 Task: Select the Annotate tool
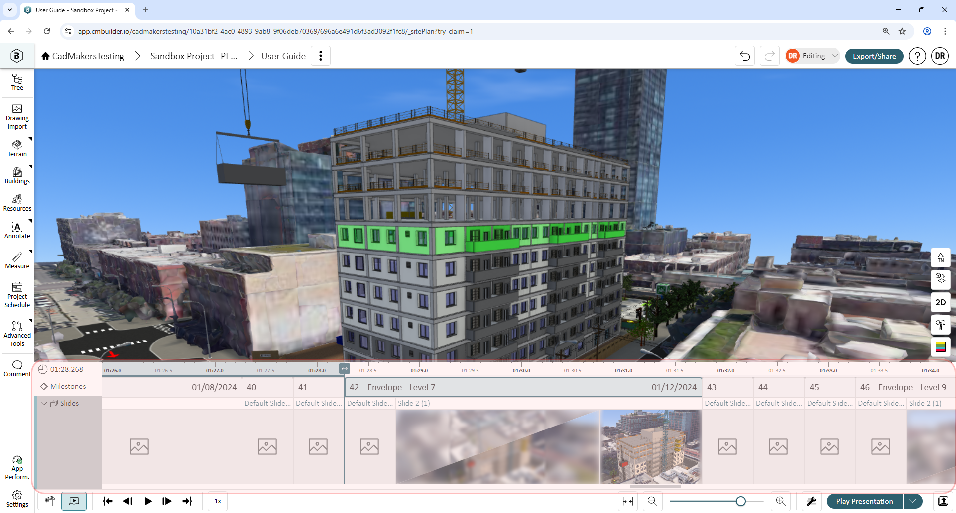click(x=17, y=230)
